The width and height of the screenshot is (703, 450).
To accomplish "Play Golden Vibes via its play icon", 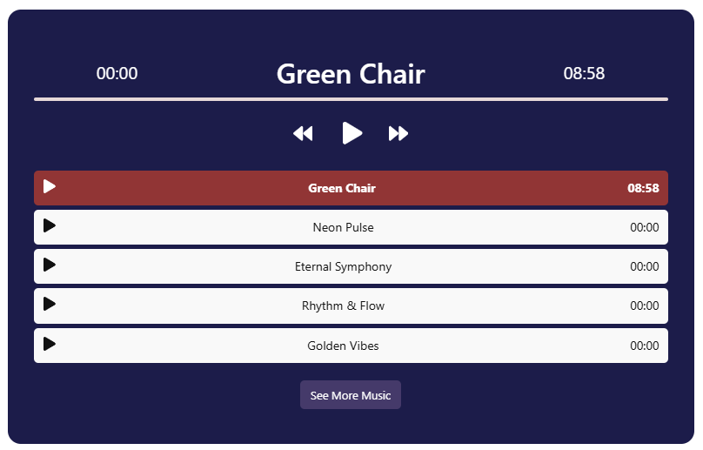I will [50, 344].
